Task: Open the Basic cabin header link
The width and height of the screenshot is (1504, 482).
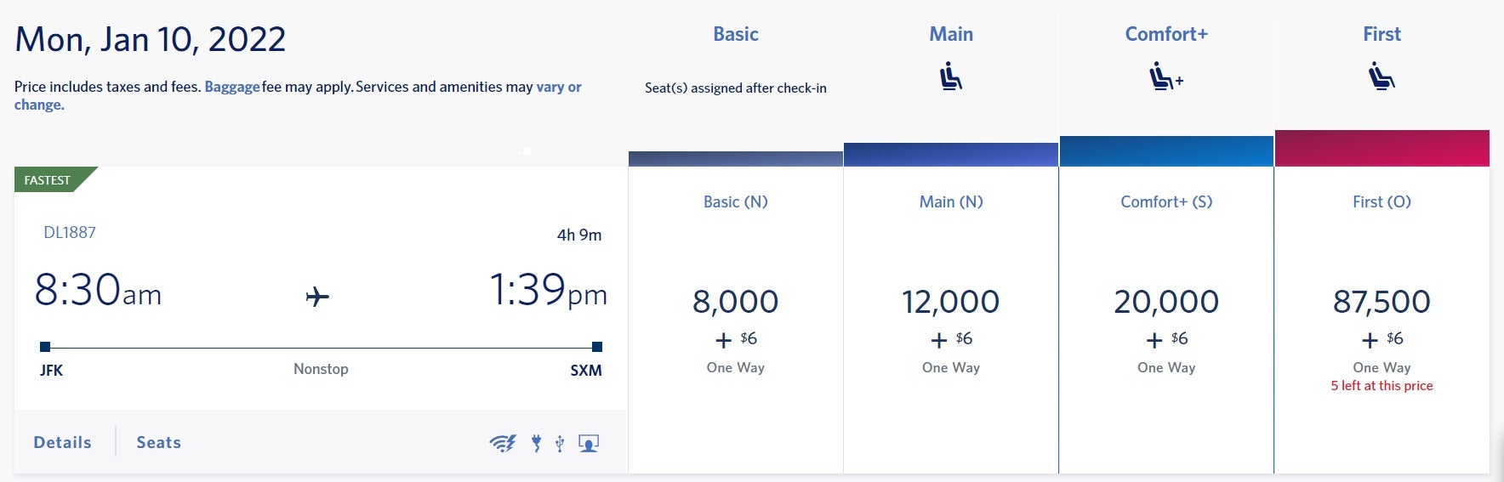Action: coord(736,34)
